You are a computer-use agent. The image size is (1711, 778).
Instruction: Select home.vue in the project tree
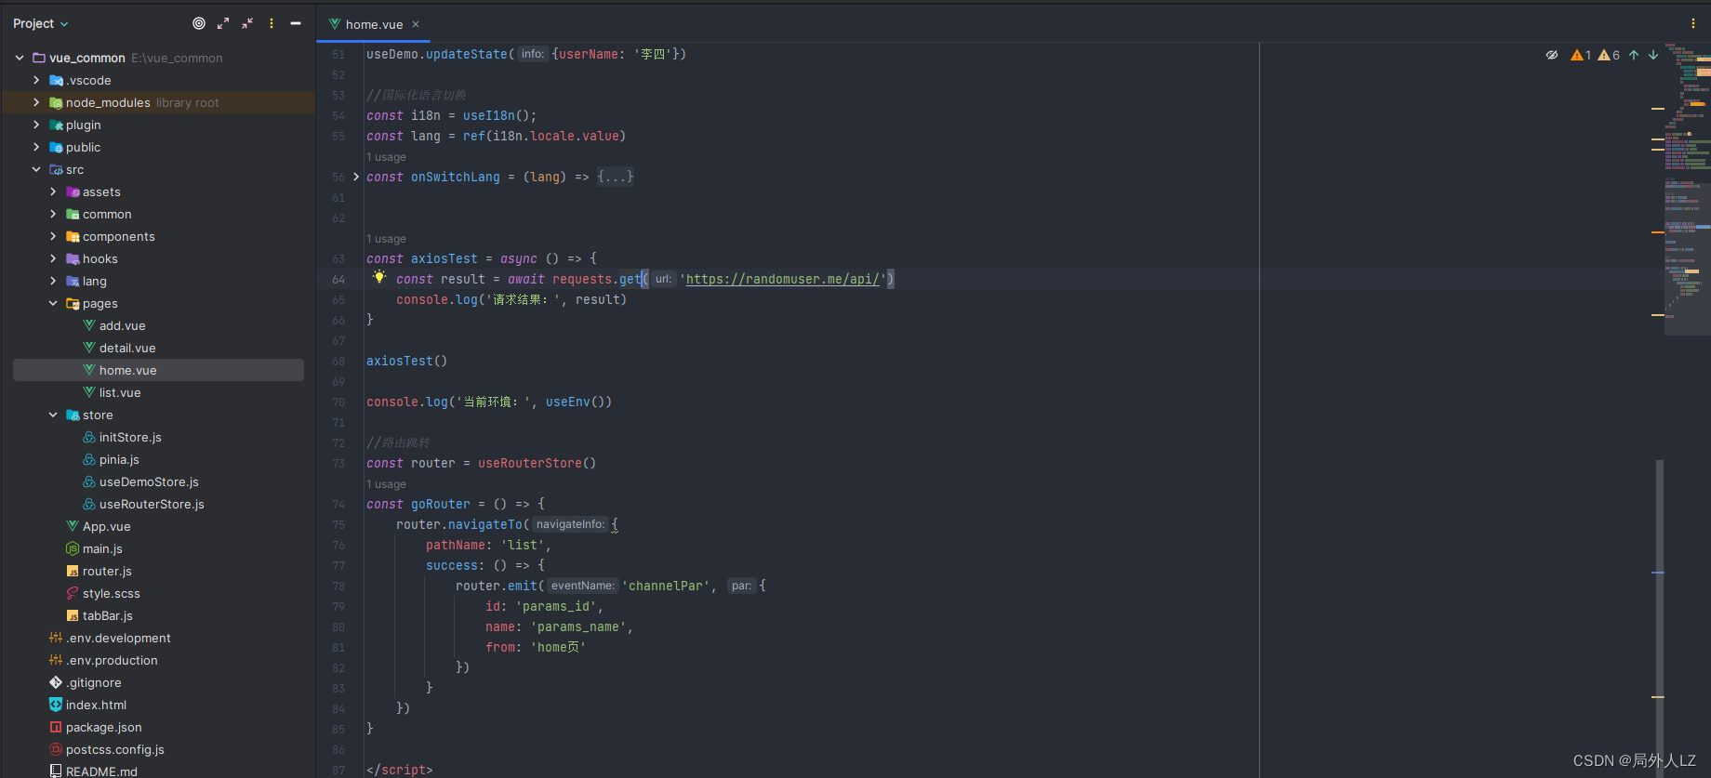click(x=158, y=370)
